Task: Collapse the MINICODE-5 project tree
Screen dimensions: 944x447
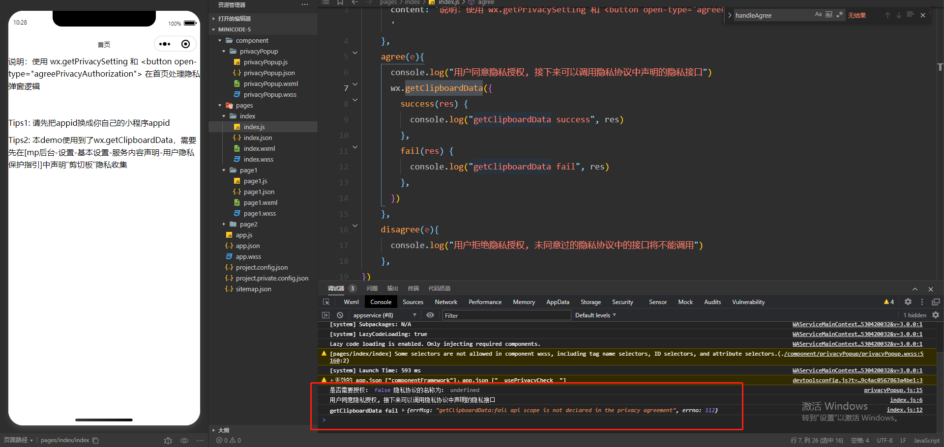Action: tap(213, 29)
